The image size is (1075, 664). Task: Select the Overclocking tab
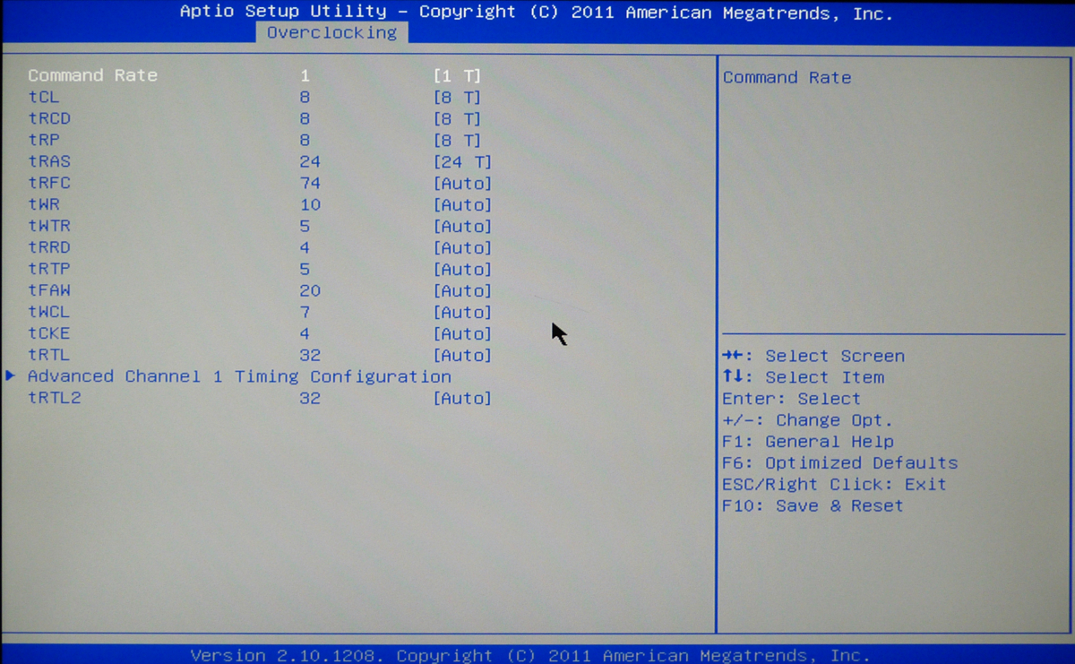point(331,32)
